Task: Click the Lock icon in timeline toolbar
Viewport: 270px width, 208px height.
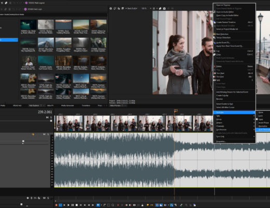Action: [x=142, y=205]
